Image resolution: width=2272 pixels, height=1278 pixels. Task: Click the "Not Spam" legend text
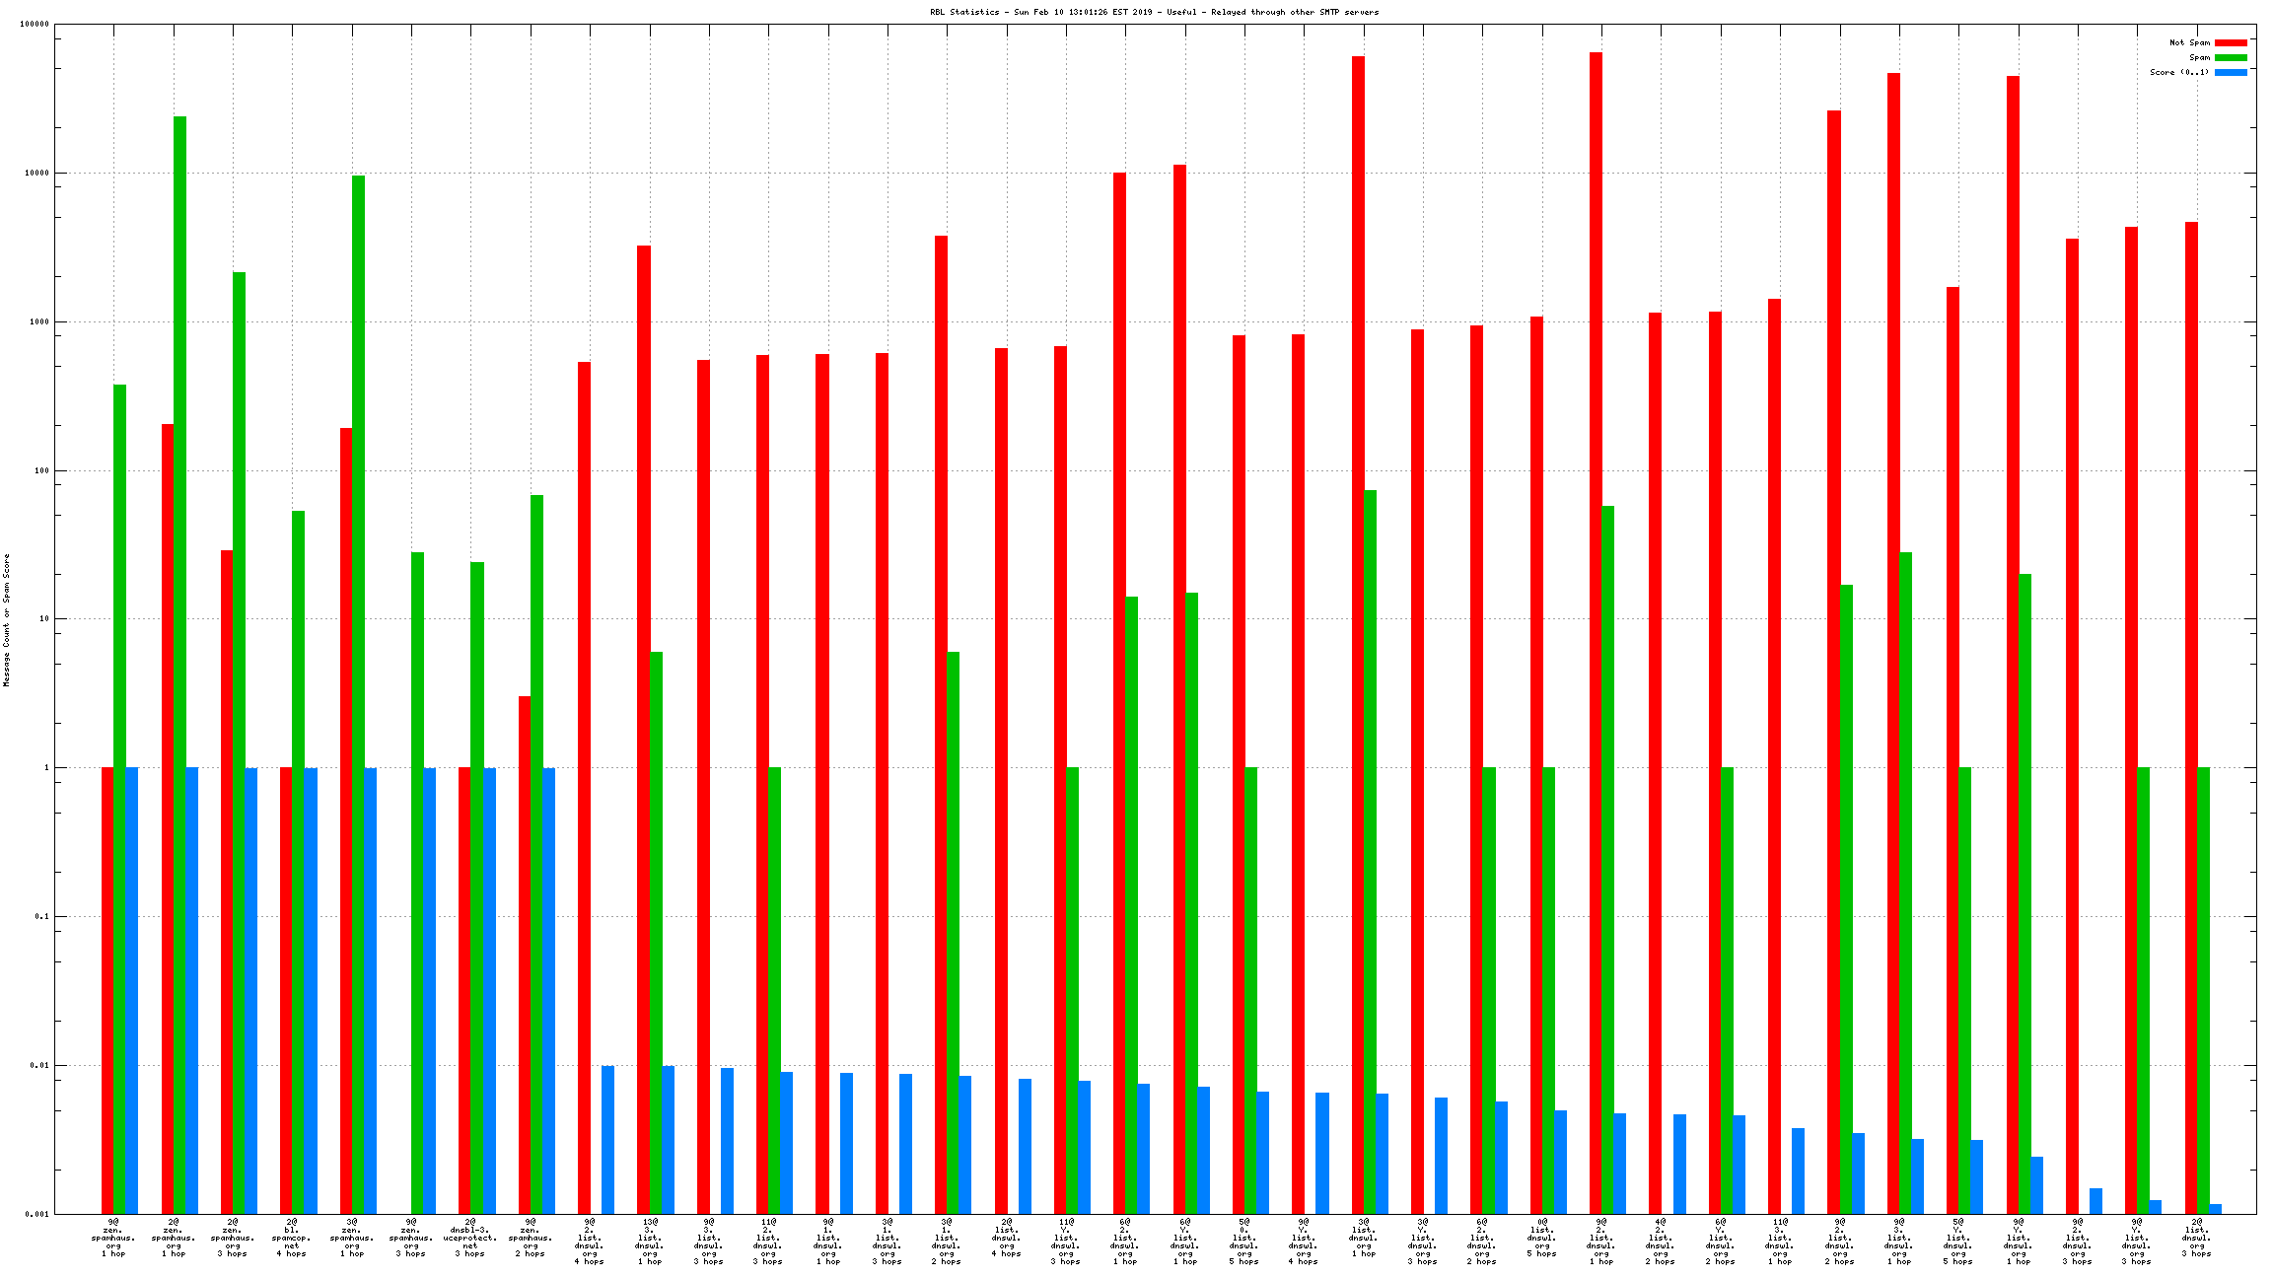pos(2189,42)
